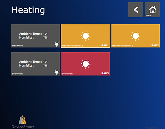Viewport: 165px width, 129px height.
Task: Open Boardroom ambient temperature tile
Action: (x=35, y=64)
